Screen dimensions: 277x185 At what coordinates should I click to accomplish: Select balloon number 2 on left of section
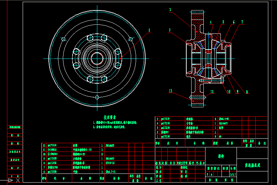pyautogui.click(x=169, y=30)
